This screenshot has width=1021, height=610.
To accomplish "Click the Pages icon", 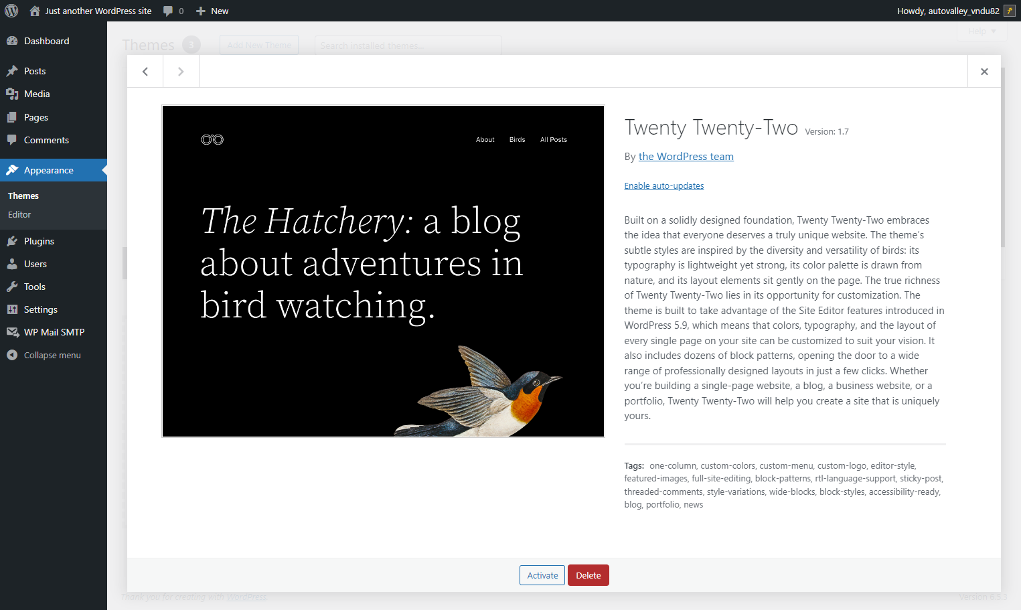I will [x=12, y=117].
